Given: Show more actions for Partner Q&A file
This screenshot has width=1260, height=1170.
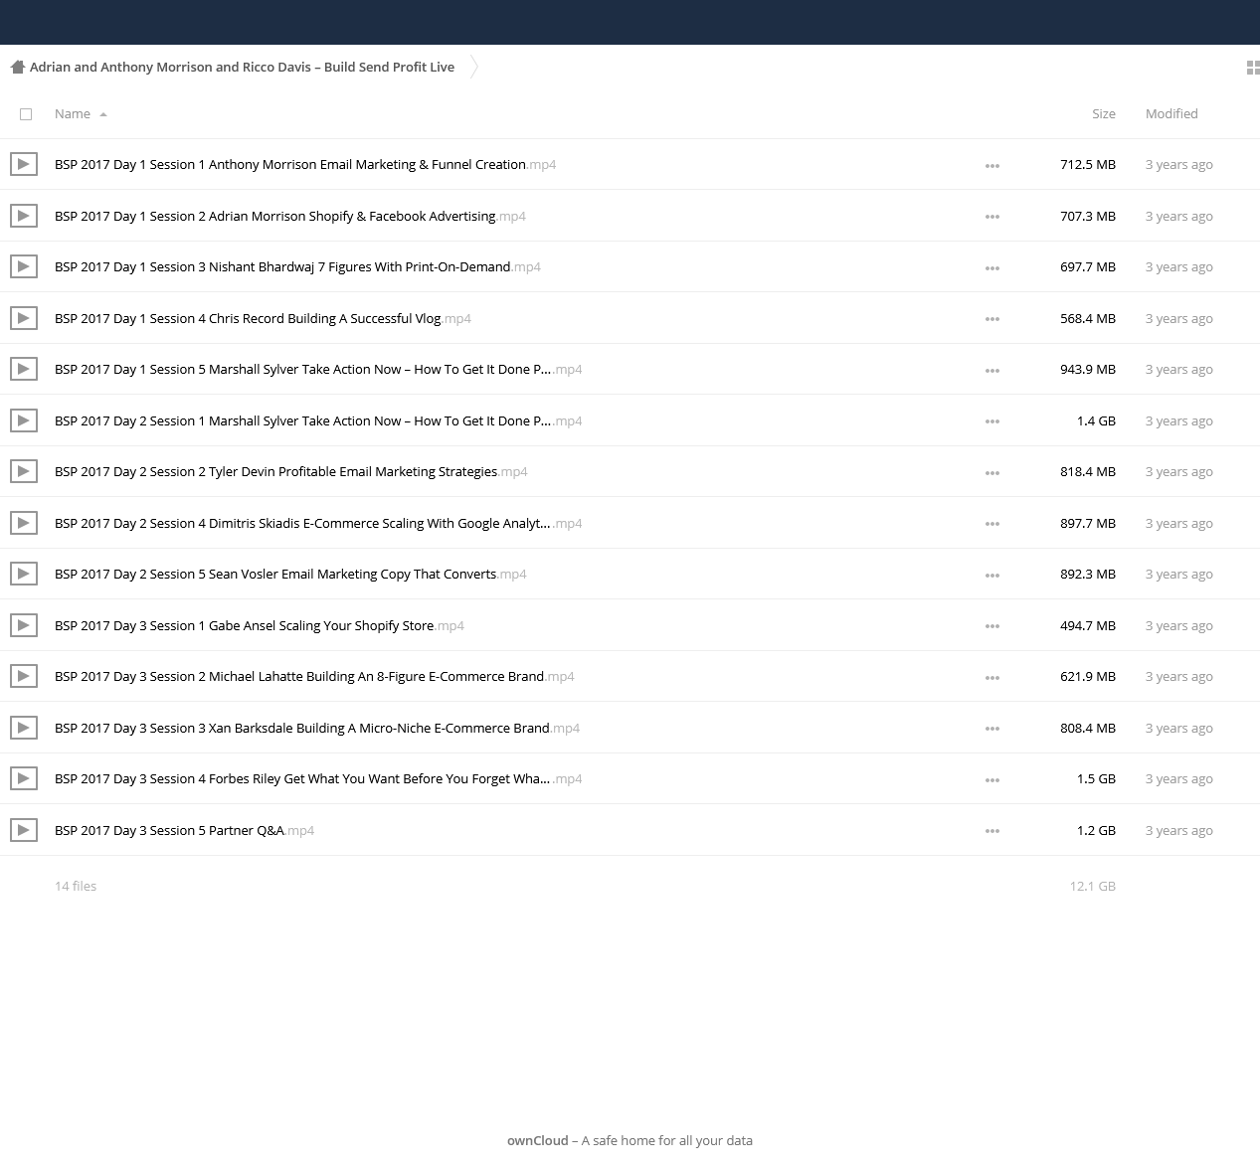Looking at the screenshot, I should (x=992, y=831).
